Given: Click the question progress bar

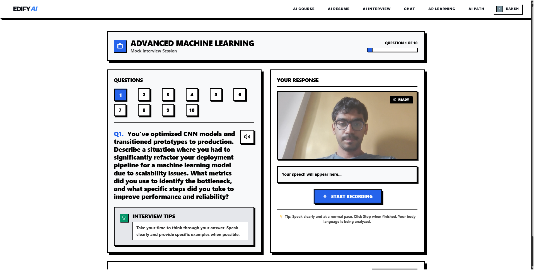Looking at the screenshot, I should [392, 50].
